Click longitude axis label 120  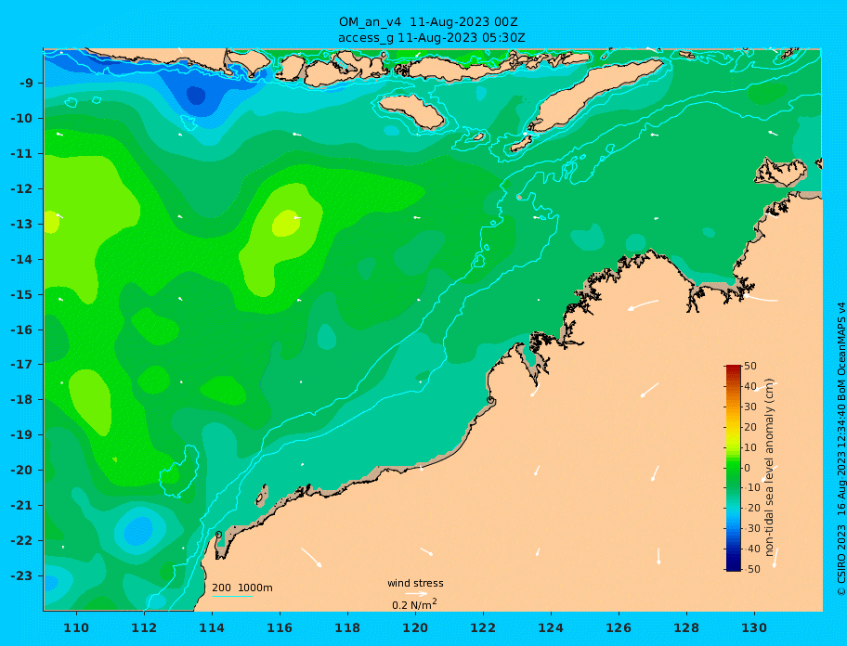pos(415,627)
